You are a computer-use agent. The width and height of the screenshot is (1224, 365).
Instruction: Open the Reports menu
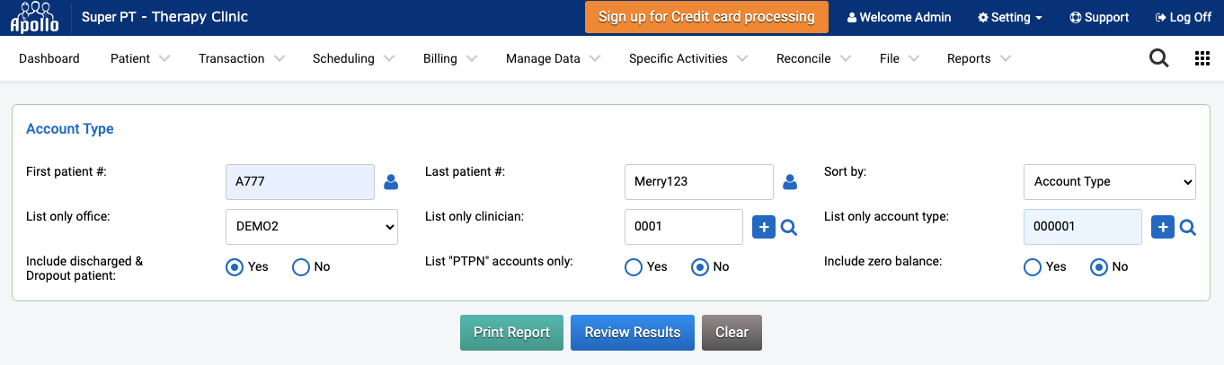click(979, 58)
